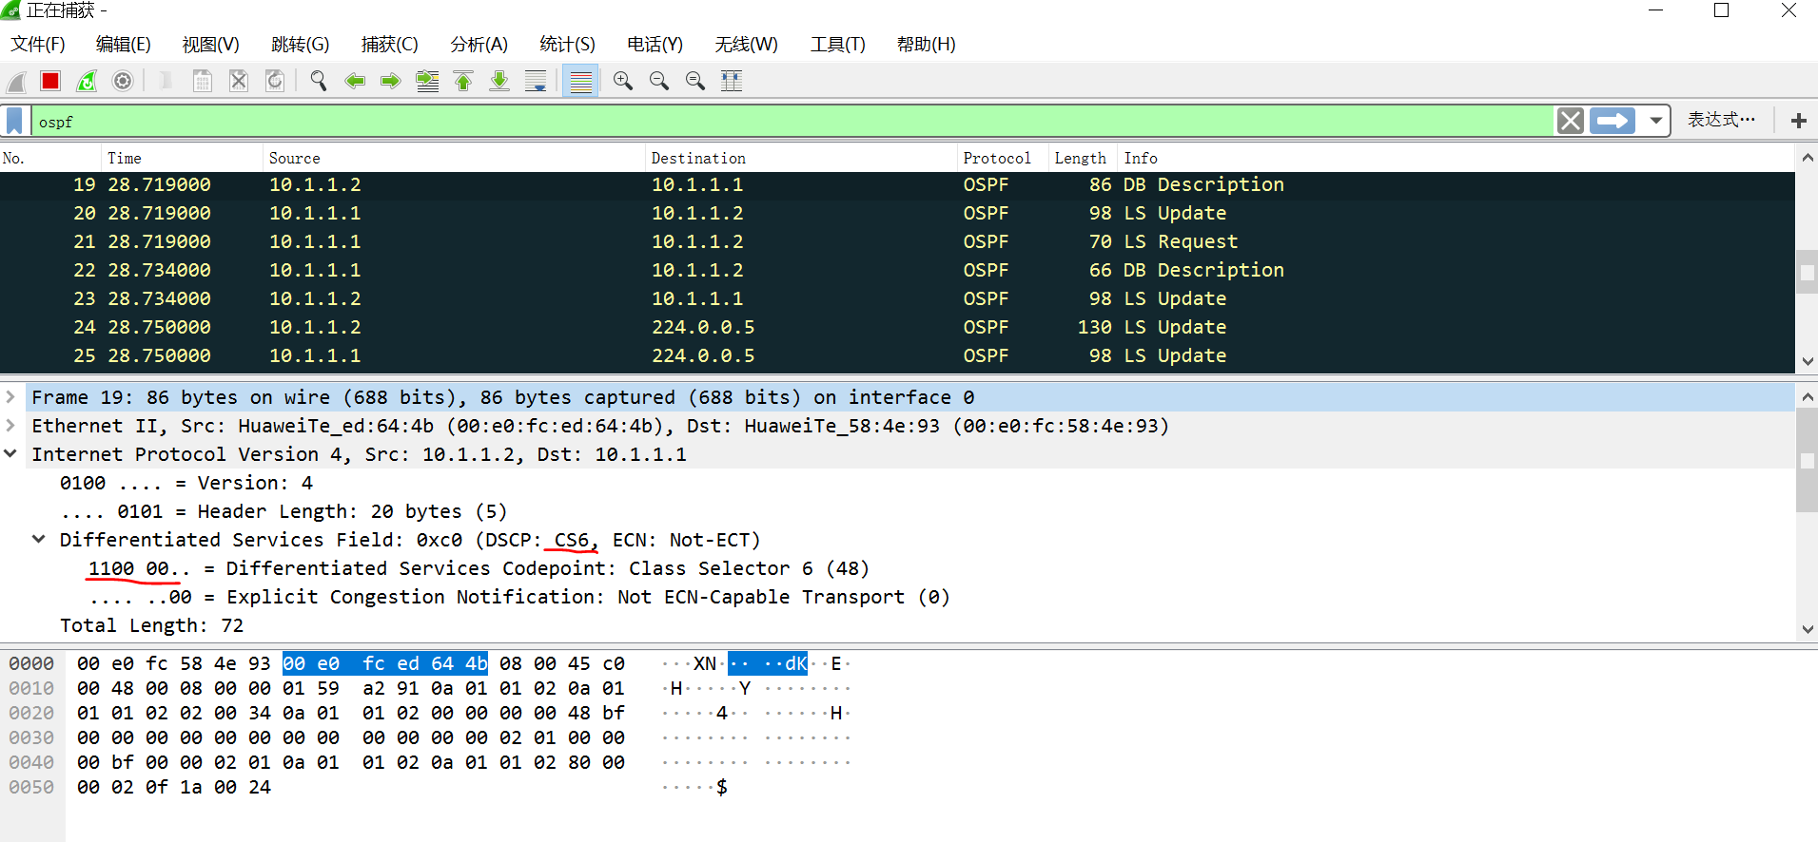The image size is (1818, 842).
Task: Reload the capture file icon
Action: click(275, 82)
